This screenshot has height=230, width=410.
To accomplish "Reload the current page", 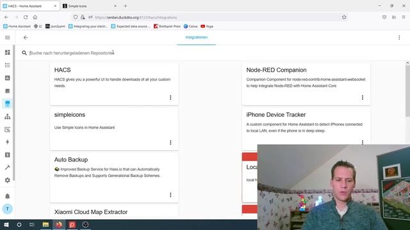I will [x=26, y=17].
